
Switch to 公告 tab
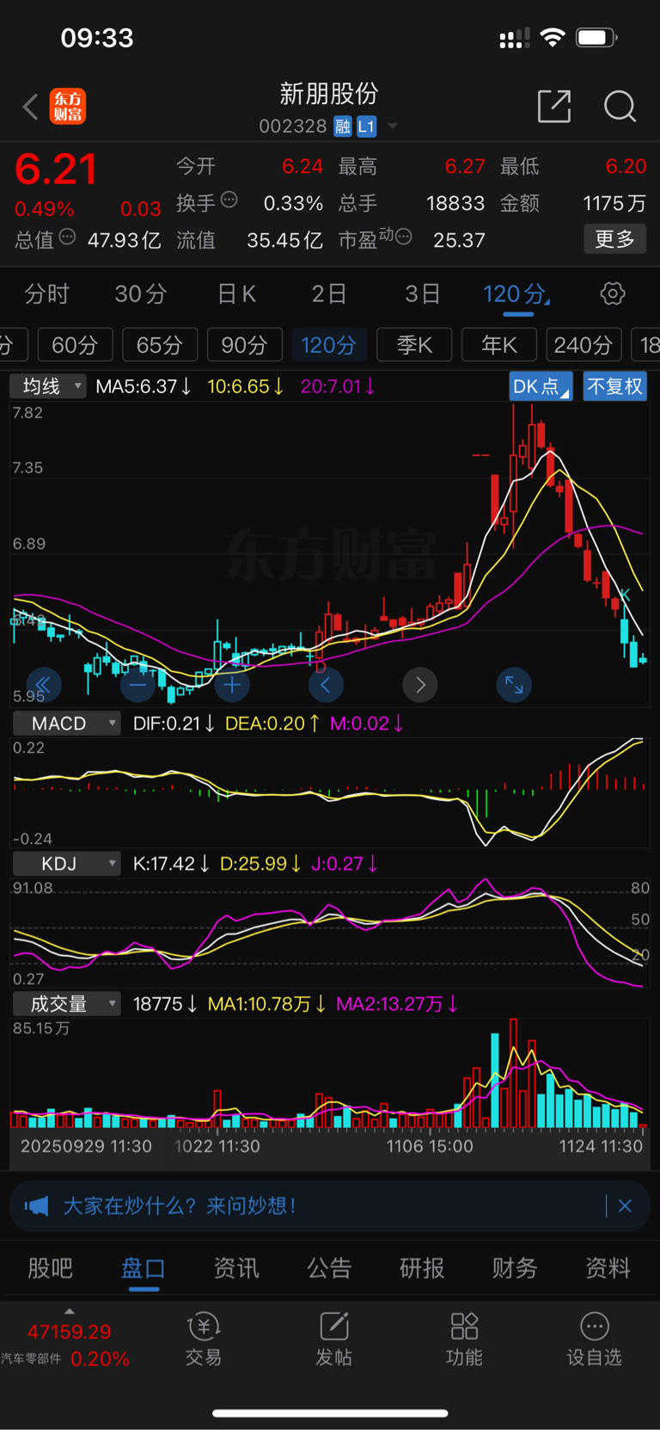[x=329, y=1268]
